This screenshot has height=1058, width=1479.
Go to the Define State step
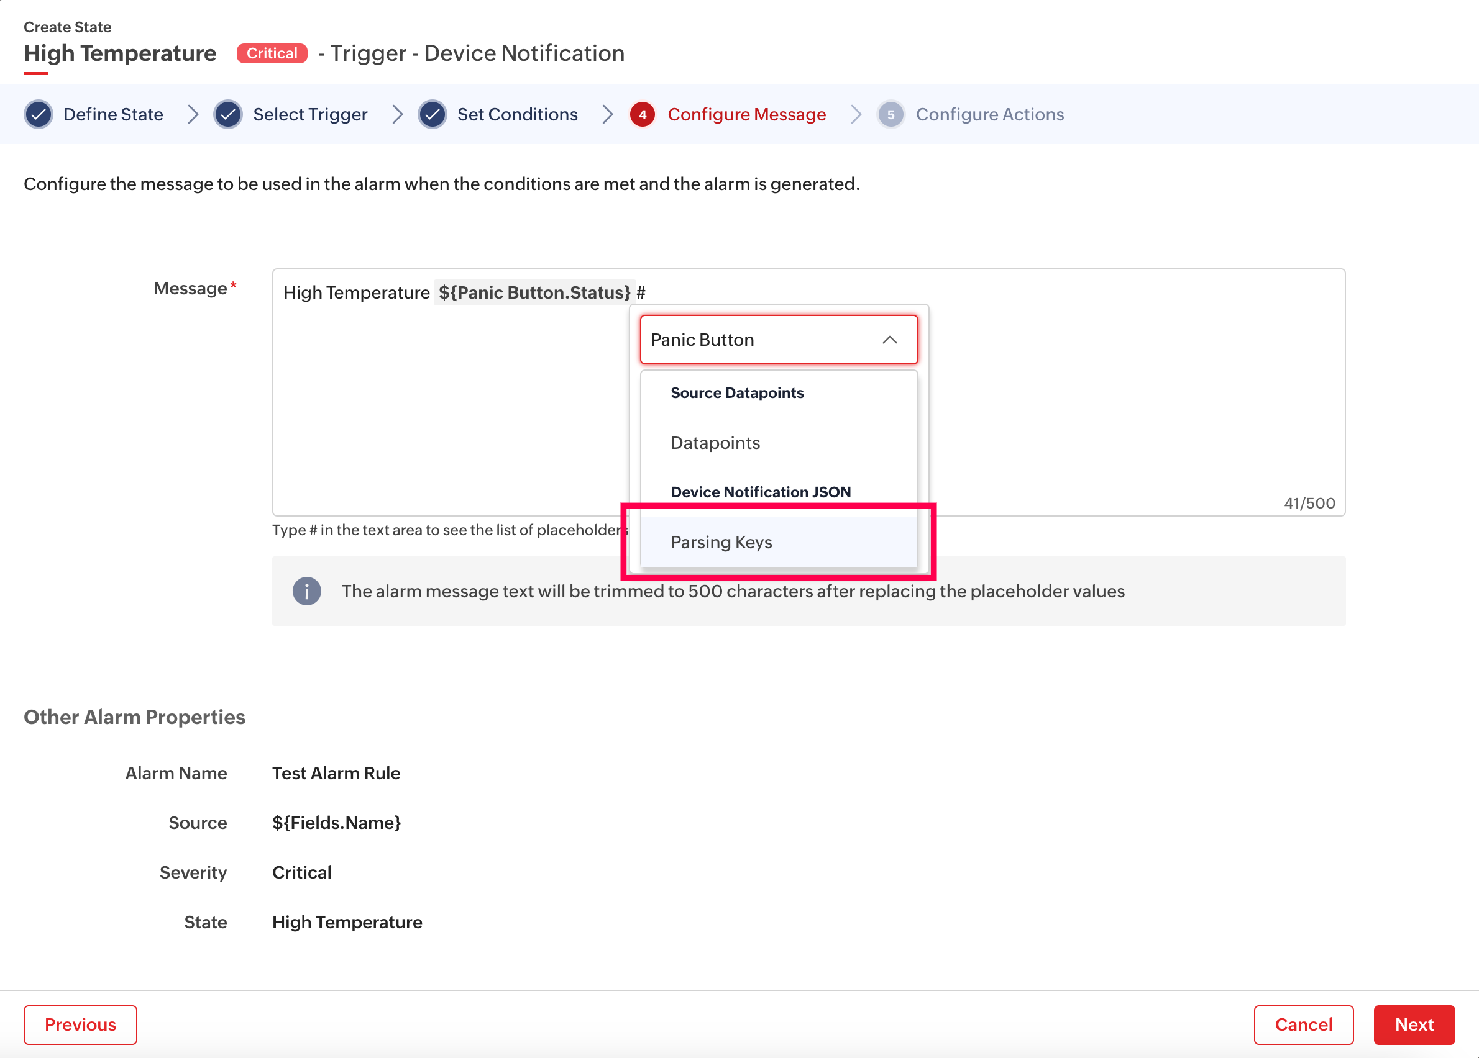point(113,115)
